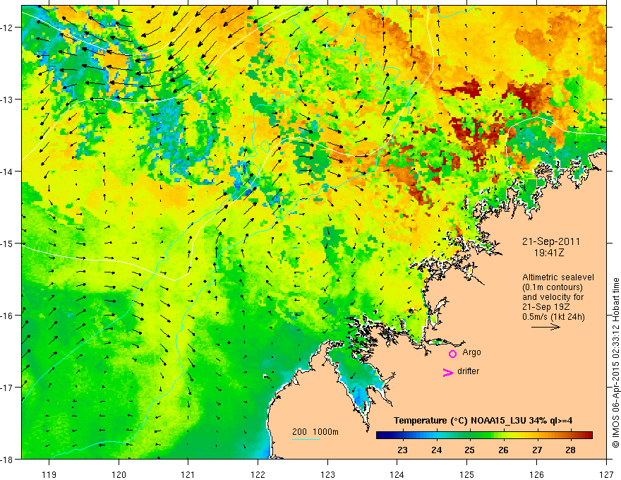621x480 pixels.
Task: Select the date text 21-Sep-2011
Action: coord(551,241)
